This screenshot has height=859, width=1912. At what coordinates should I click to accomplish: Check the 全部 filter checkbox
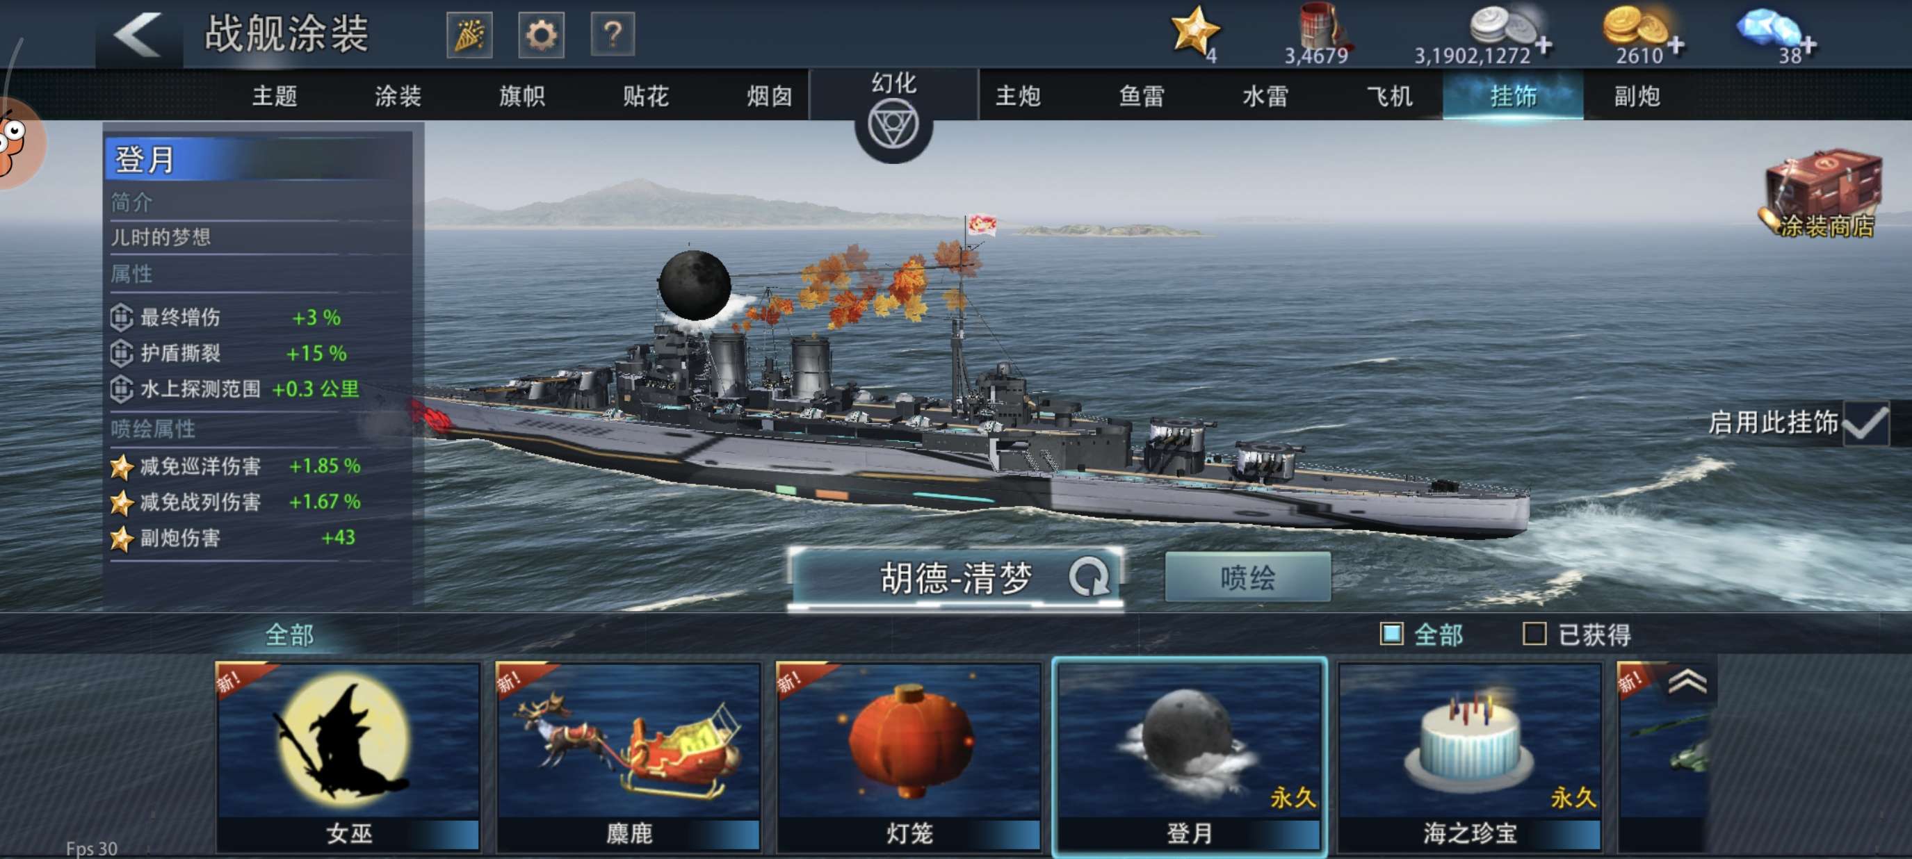[1391, 635]
